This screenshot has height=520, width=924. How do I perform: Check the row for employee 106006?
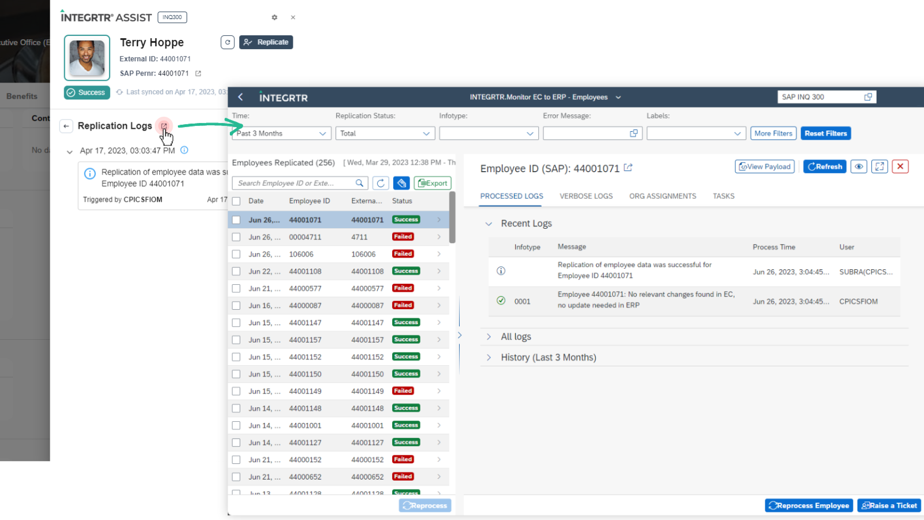(236, 254)
